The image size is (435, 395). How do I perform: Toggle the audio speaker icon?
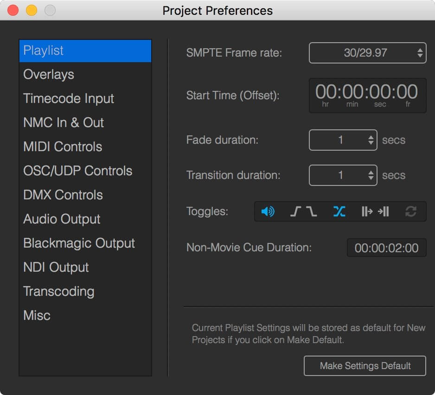click(268, 212)
